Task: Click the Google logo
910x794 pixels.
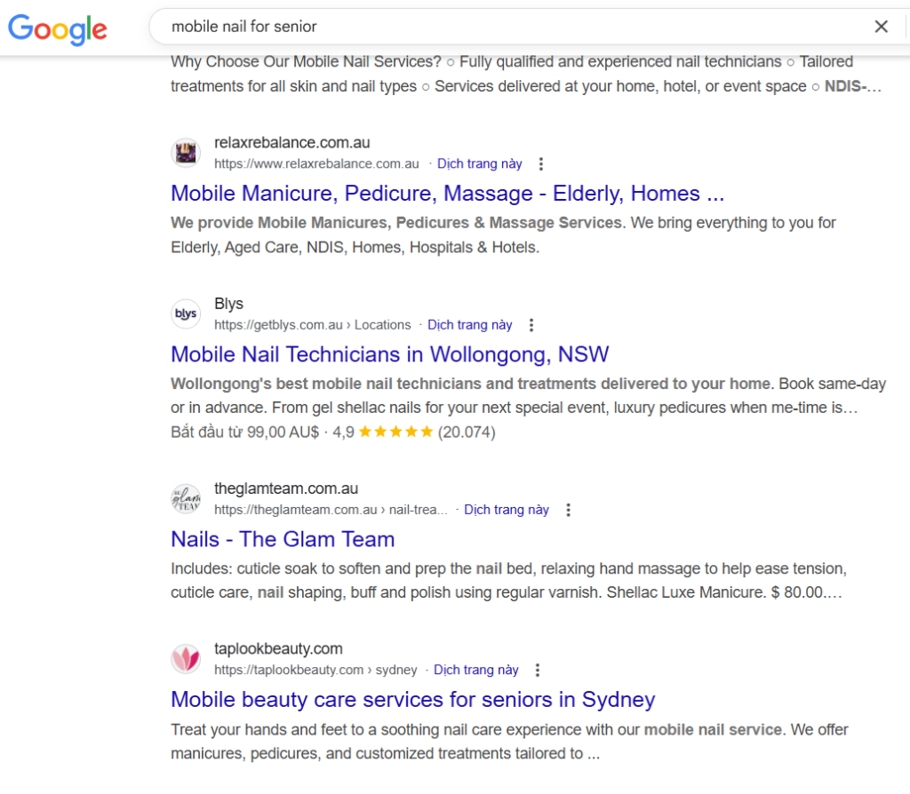Action: [58, 28]
